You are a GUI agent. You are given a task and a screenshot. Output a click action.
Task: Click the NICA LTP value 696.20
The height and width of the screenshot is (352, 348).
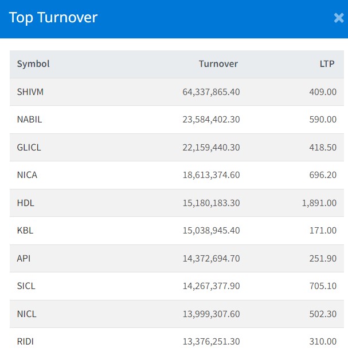click(x=322, y=175)
